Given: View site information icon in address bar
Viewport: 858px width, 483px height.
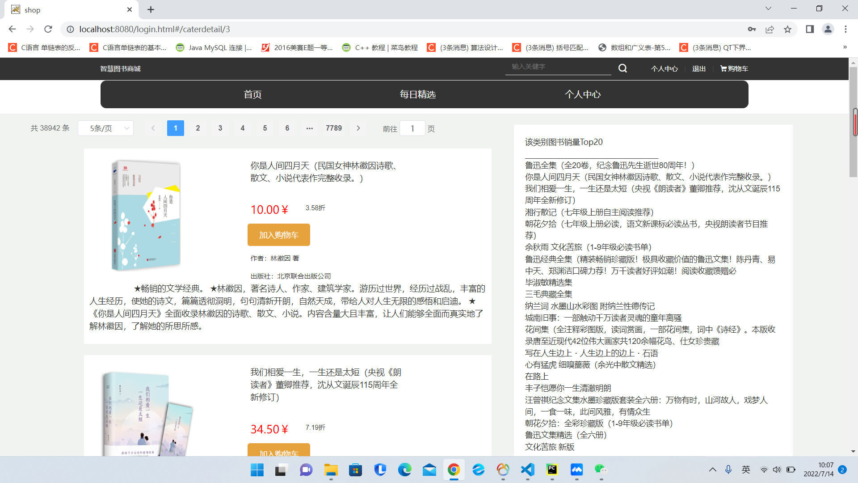Looking at the screenshot, I should [x=70, y=29].
